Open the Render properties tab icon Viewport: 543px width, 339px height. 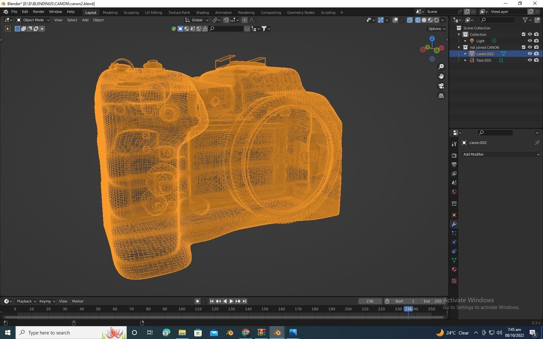click(x=454, y=155)
